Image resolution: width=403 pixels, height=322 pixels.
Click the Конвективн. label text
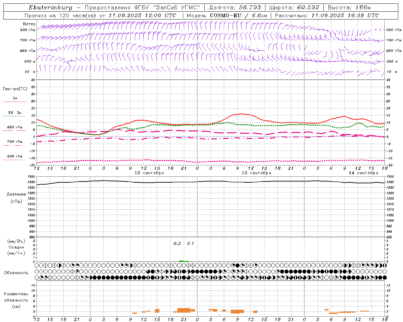[16, 294]
